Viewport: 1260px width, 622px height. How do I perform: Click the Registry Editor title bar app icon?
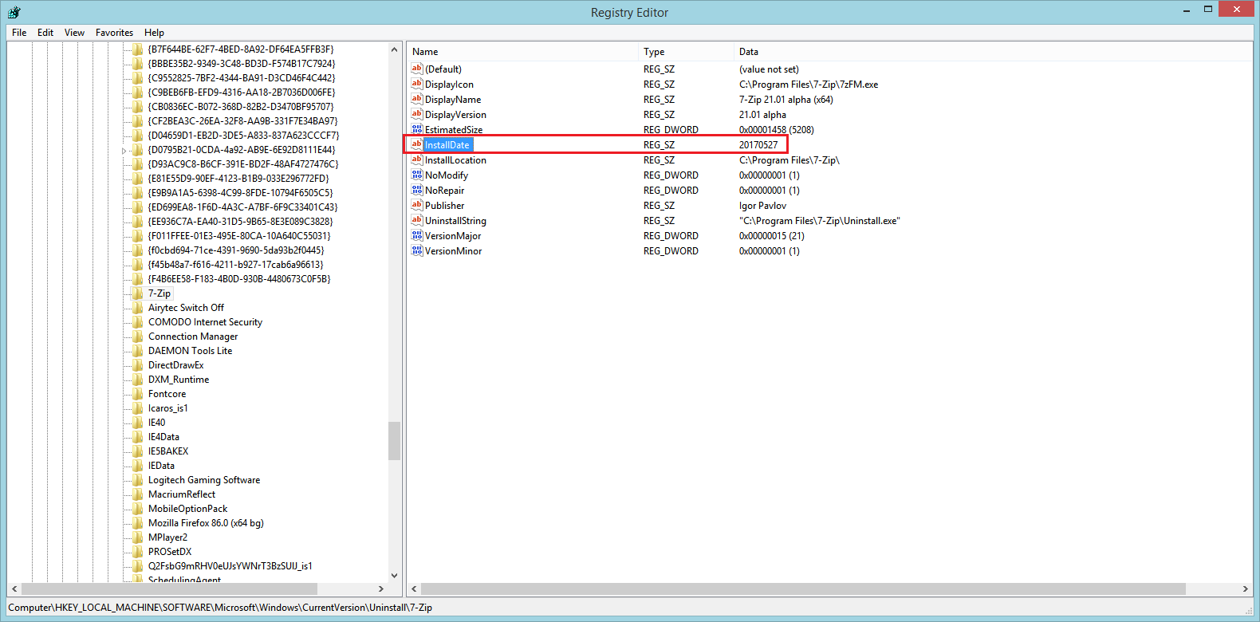[14, 12]
